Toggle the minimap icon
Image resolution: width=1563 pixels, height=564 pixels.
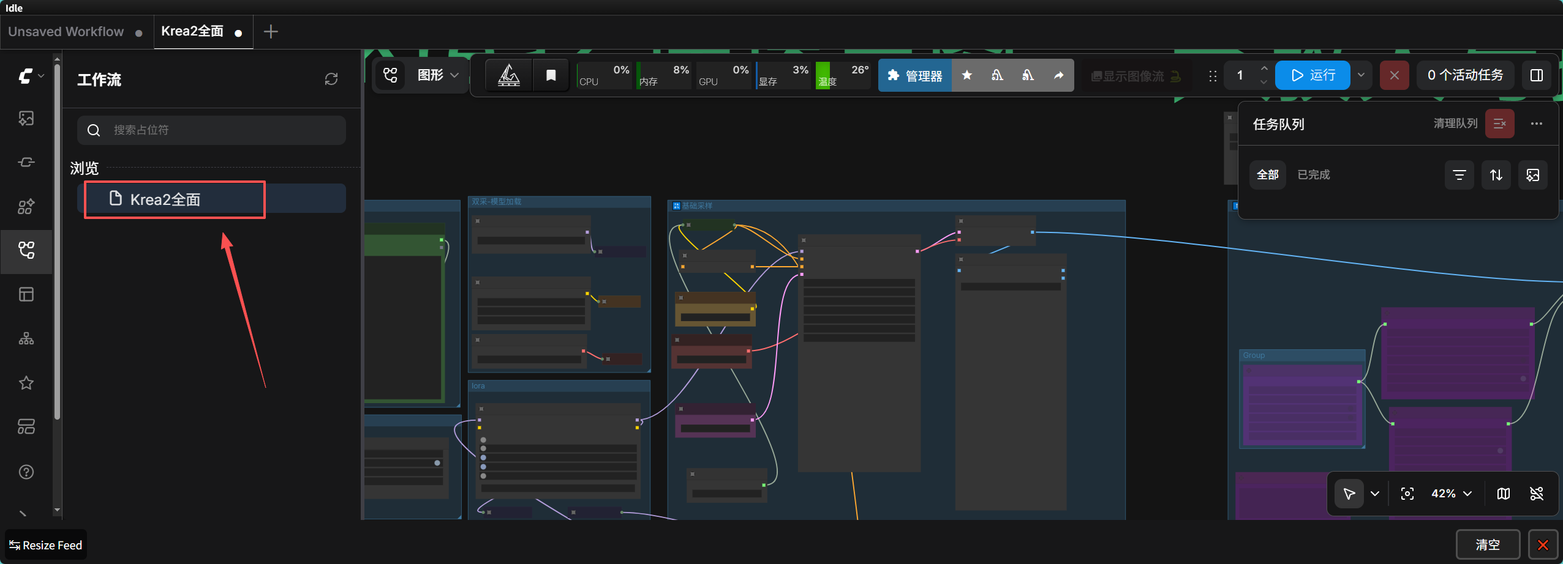pos(1504,494)
